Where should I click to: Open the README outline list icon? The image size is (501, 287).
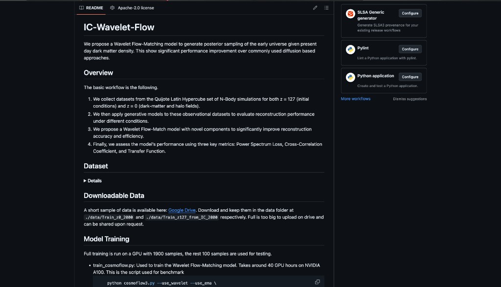(x=326, y=8)
